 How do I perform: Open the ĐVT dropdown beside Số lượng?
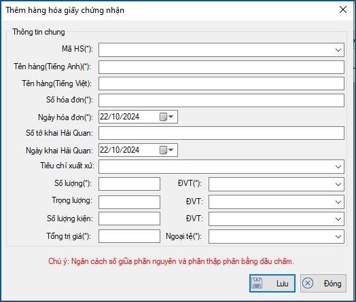(x=338, y=184)
